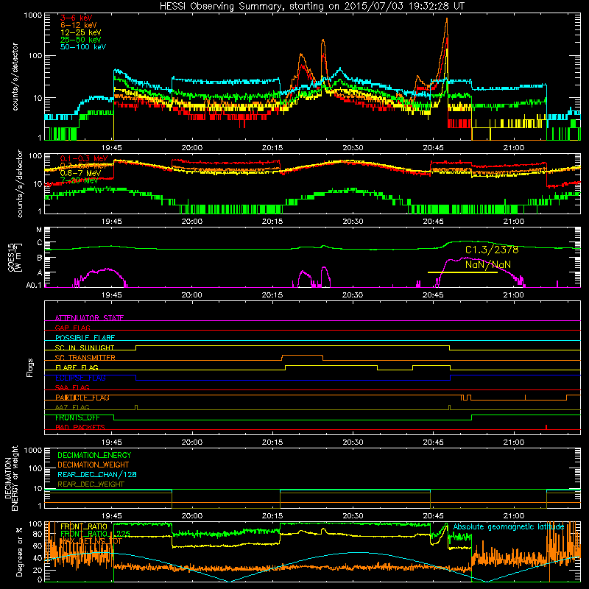The image size is (589, 589).
Task: Select the SAA_FLAG label
Action: tap(72, 387)
